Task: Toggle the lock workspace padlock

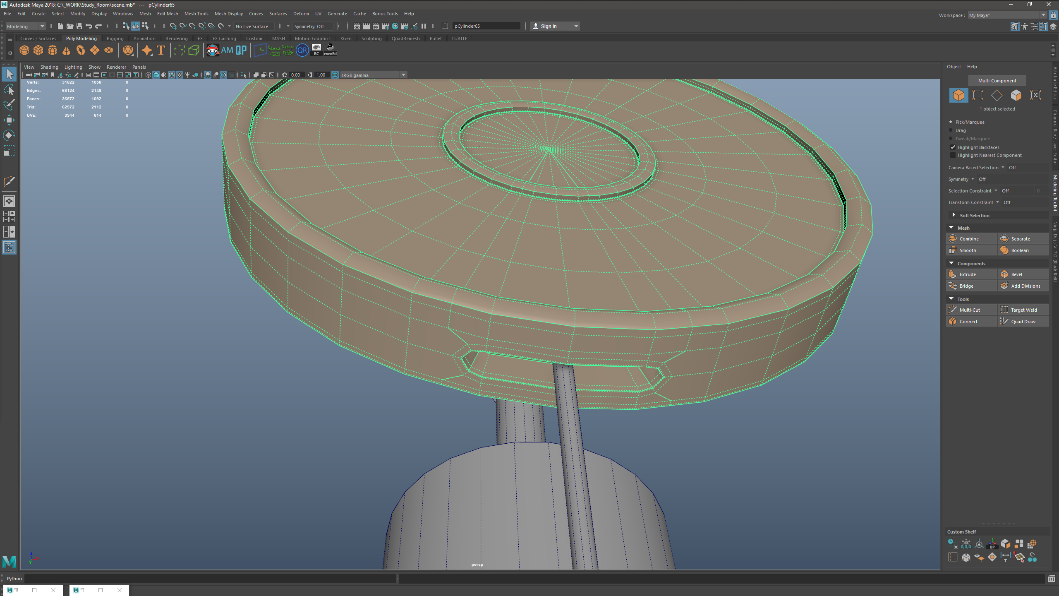Action: pyautogui.click(x=1053, y=15)
